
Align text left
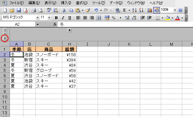click(x=78, y=18)
